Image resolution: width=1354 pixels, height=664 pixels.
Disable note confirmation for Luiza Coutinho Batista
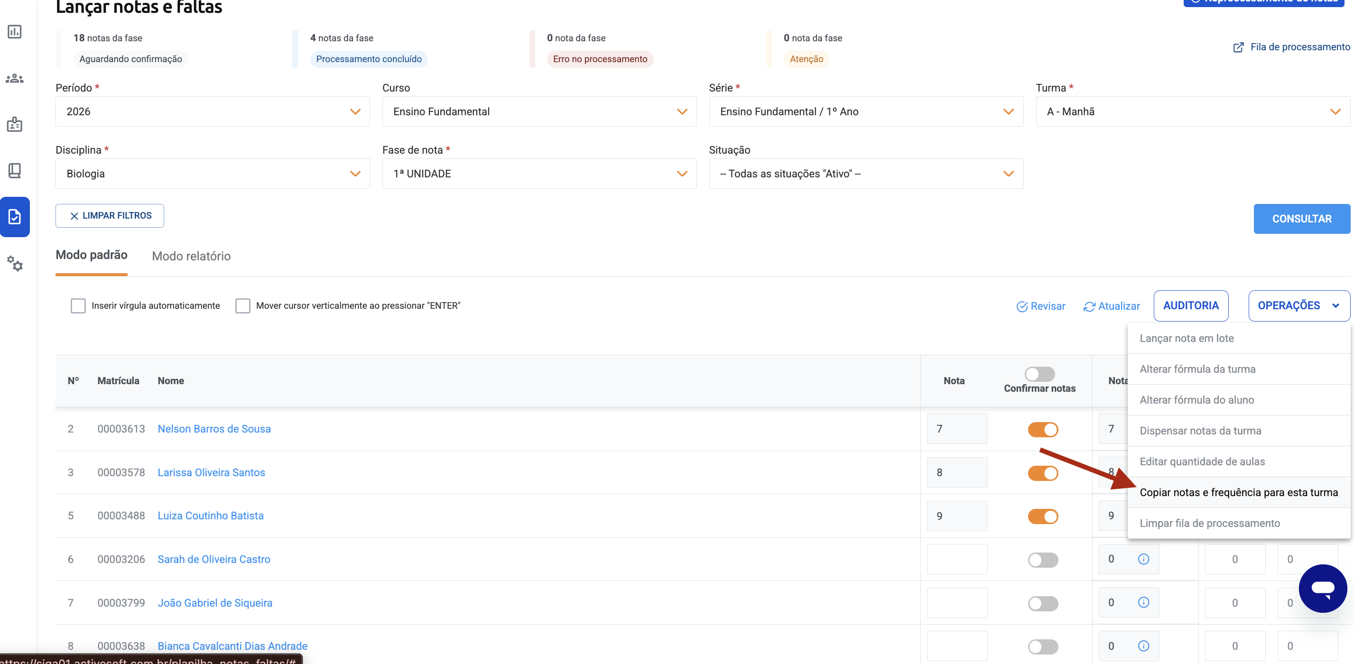tap(1043, 516)
